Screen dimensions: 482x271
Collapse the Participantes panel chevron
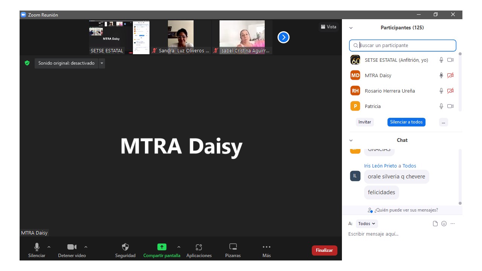pyautogui.click(x=351, y=28)
